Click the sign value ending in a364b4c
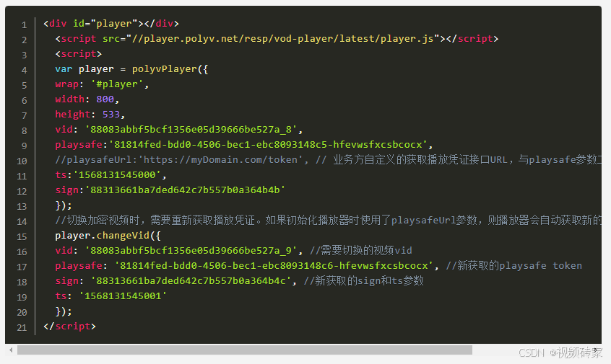This screenshot has height=364, width=611. (191, 281)
